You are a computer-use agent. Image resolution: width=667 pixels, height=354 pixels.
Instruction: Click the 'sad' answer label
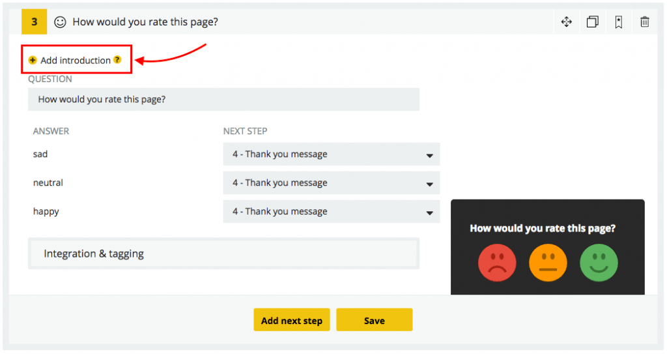click(40, 155)
